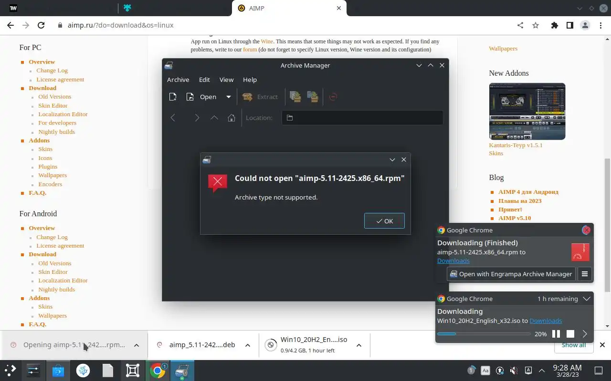Image resolution: width=611 pixels, height=381 pixels.
Task: Click the Wallpapers link in right sidebar
Action: point(503,49)
